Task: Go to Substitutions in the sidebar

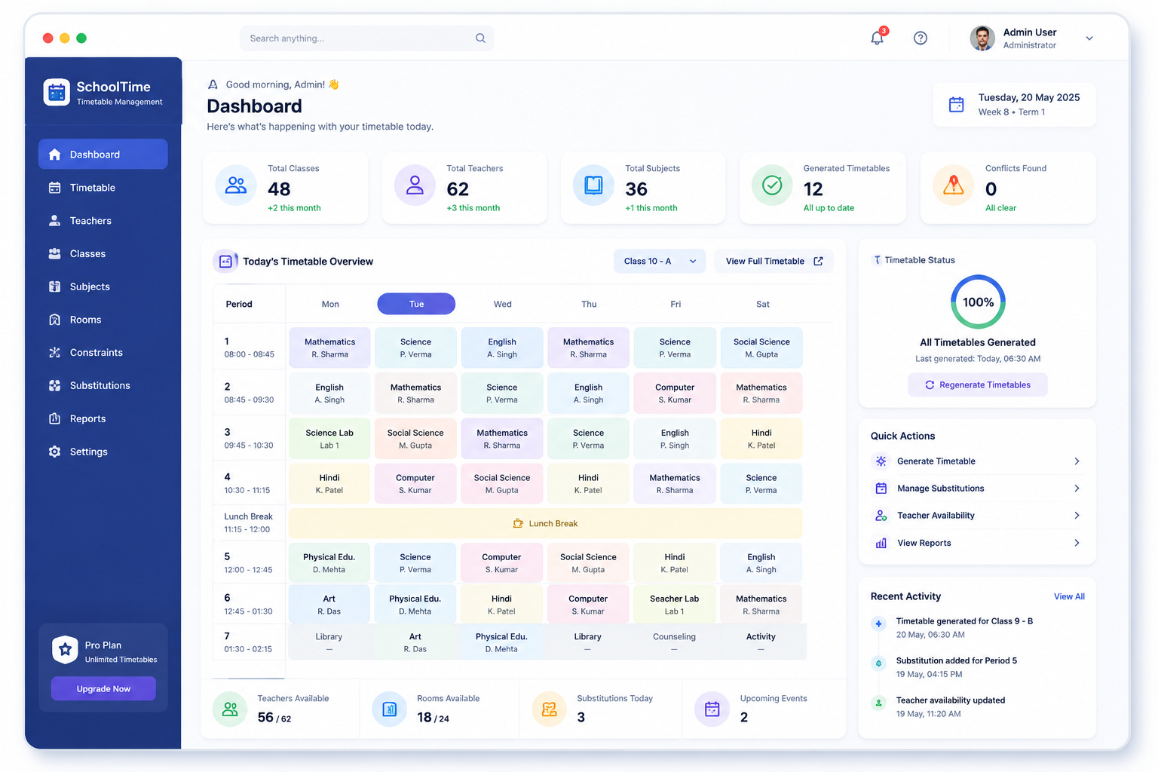Action: coord(103,385)
